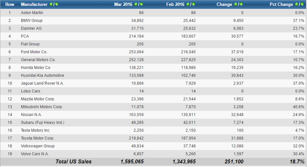Click Nissan Mar 2016 value 163,559
The image size is (307, 167).
click(x=136, y=115)
